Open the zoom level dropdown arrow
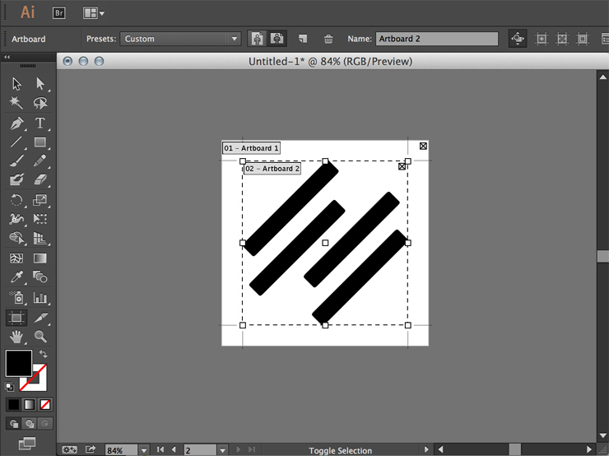 coord(144,450)
